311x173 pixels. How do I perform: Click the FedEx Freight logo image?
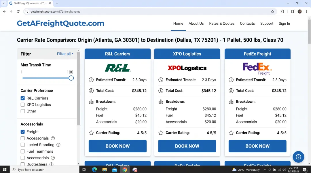click(257, 69)
